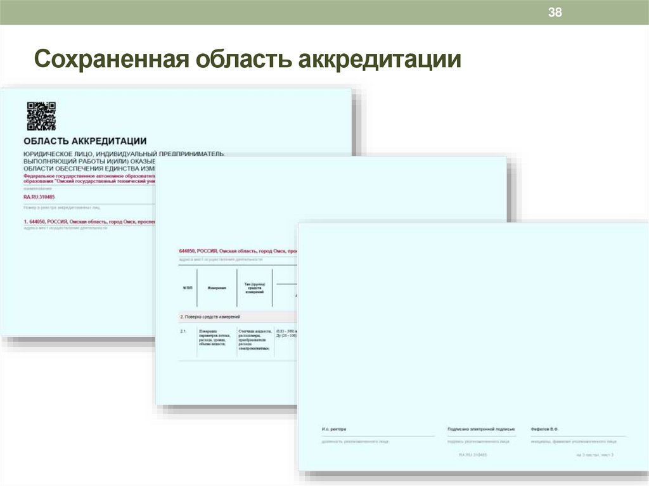This screenshot has height=486, width=649.
Task: Select the table header Измерения
Action: coord(217,286)
